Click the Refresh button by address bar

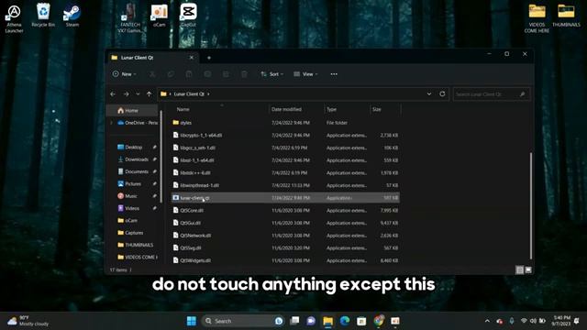442,93
